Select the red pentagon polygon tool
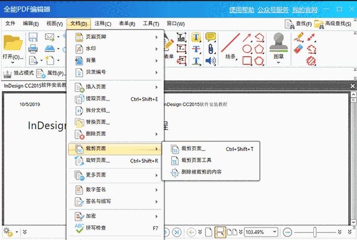 tap(259, 49)
